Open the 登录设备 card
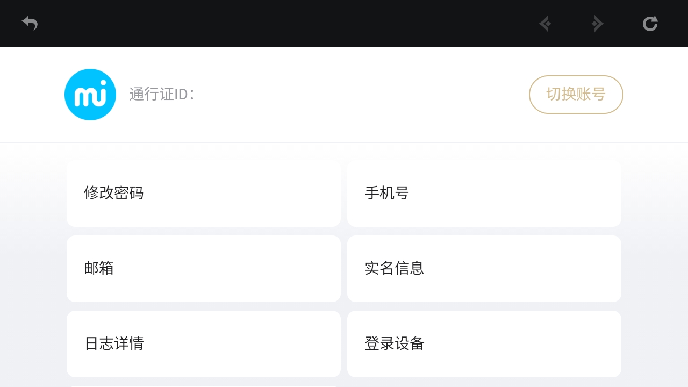Viewport: 688px width, 387px height. pyautogui.click(x=484, y=344)
